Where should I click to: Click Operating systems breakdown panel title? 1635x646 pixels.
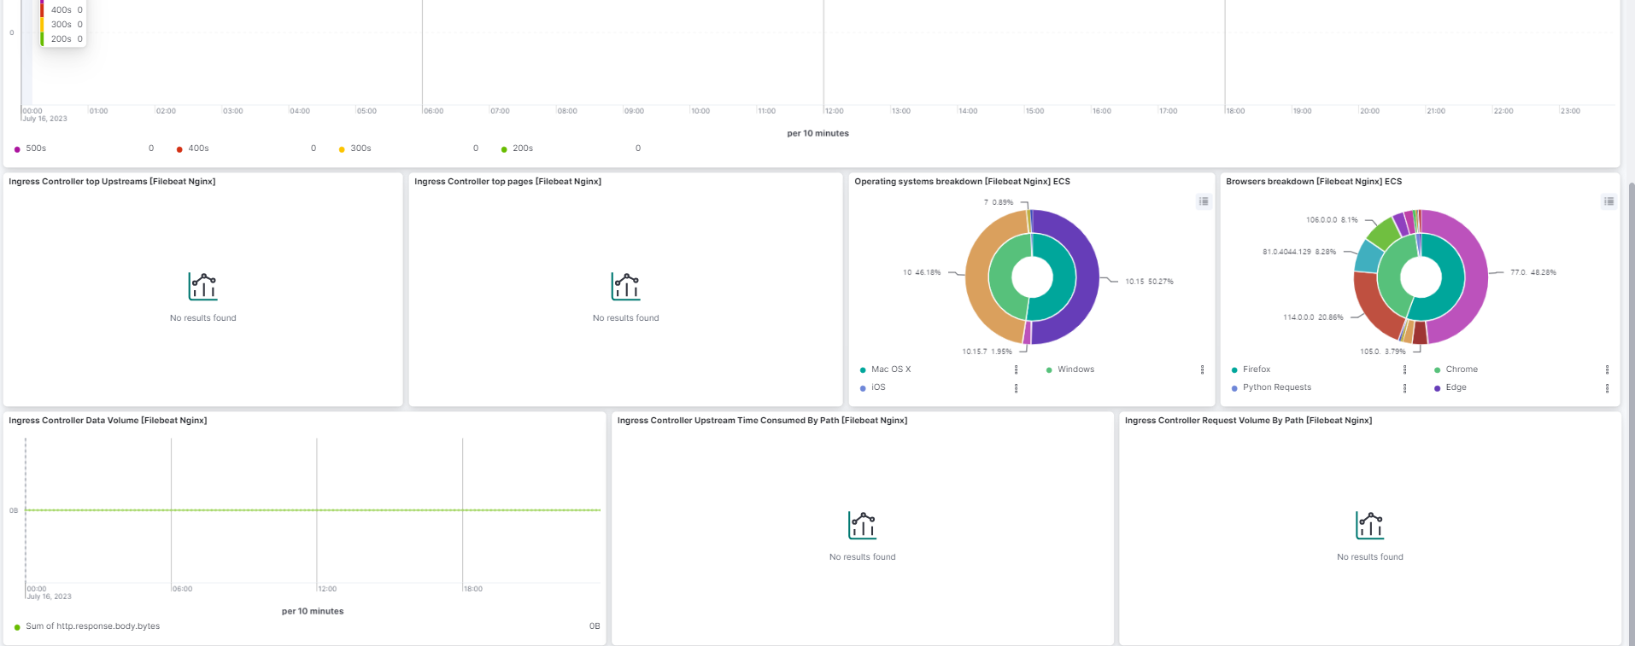962,182
